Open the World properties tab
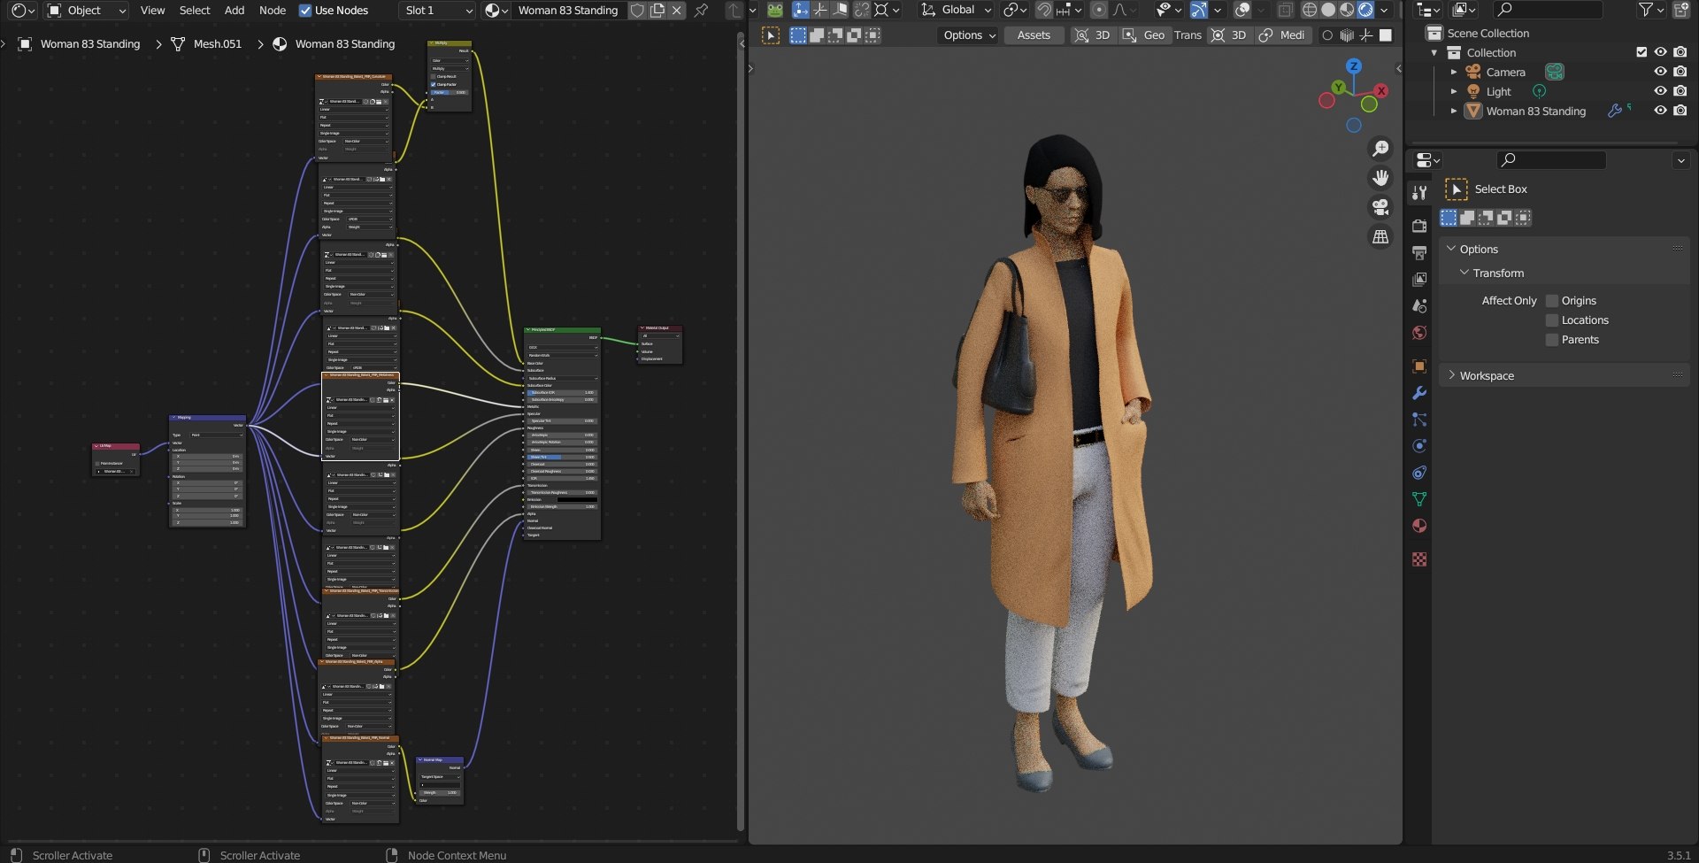Image resolution: width=1699 pixels, height=863 pixels. [1419, 333]
